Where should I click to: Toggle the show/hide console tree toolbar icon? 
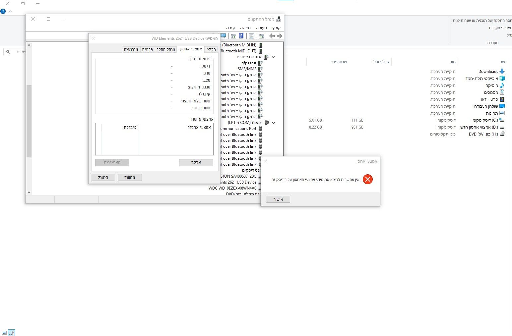pos(262,36)
